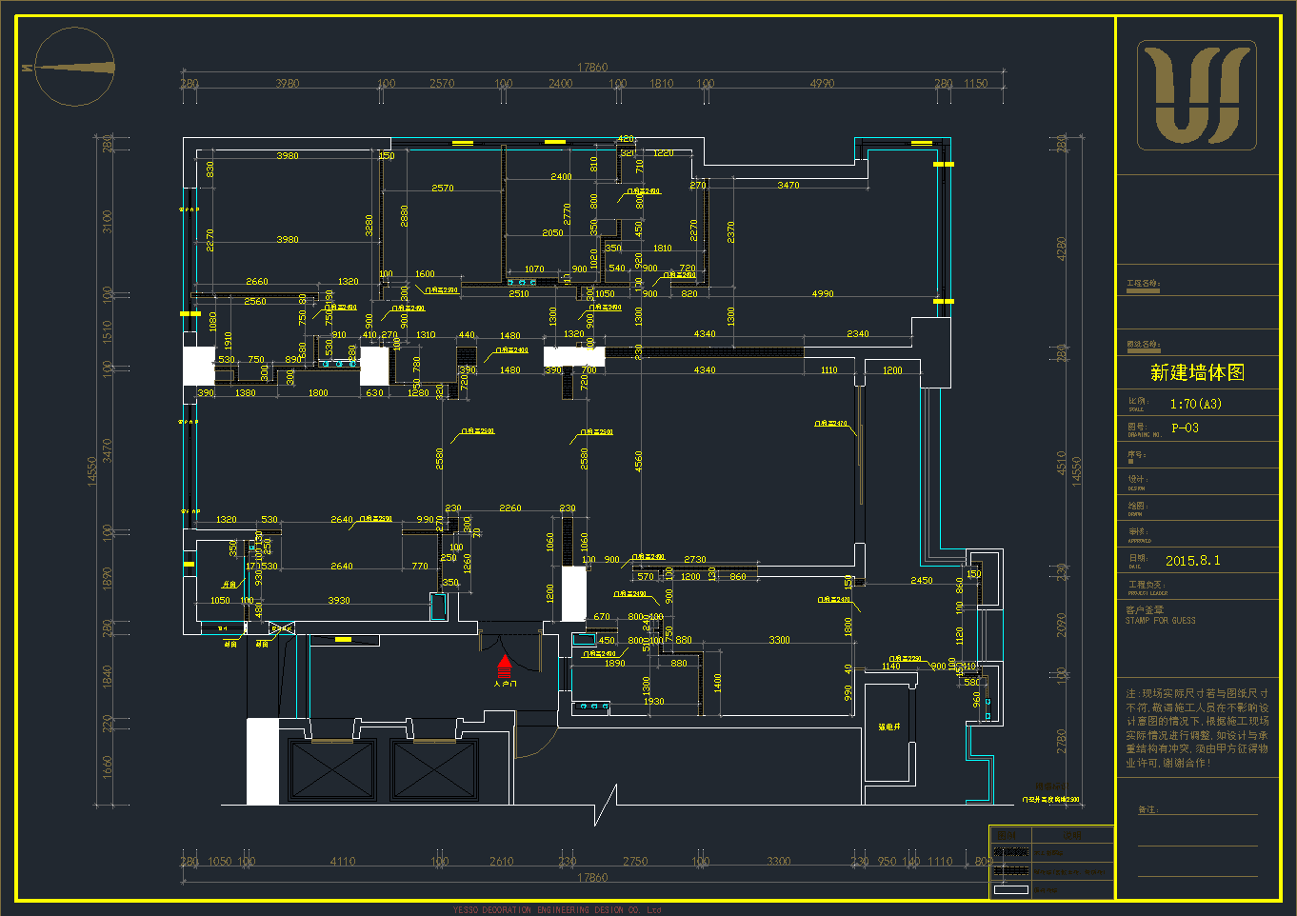Select the bottom dimension 2610
This screenshot has height=916, width=1297.
tap(502, 862)
